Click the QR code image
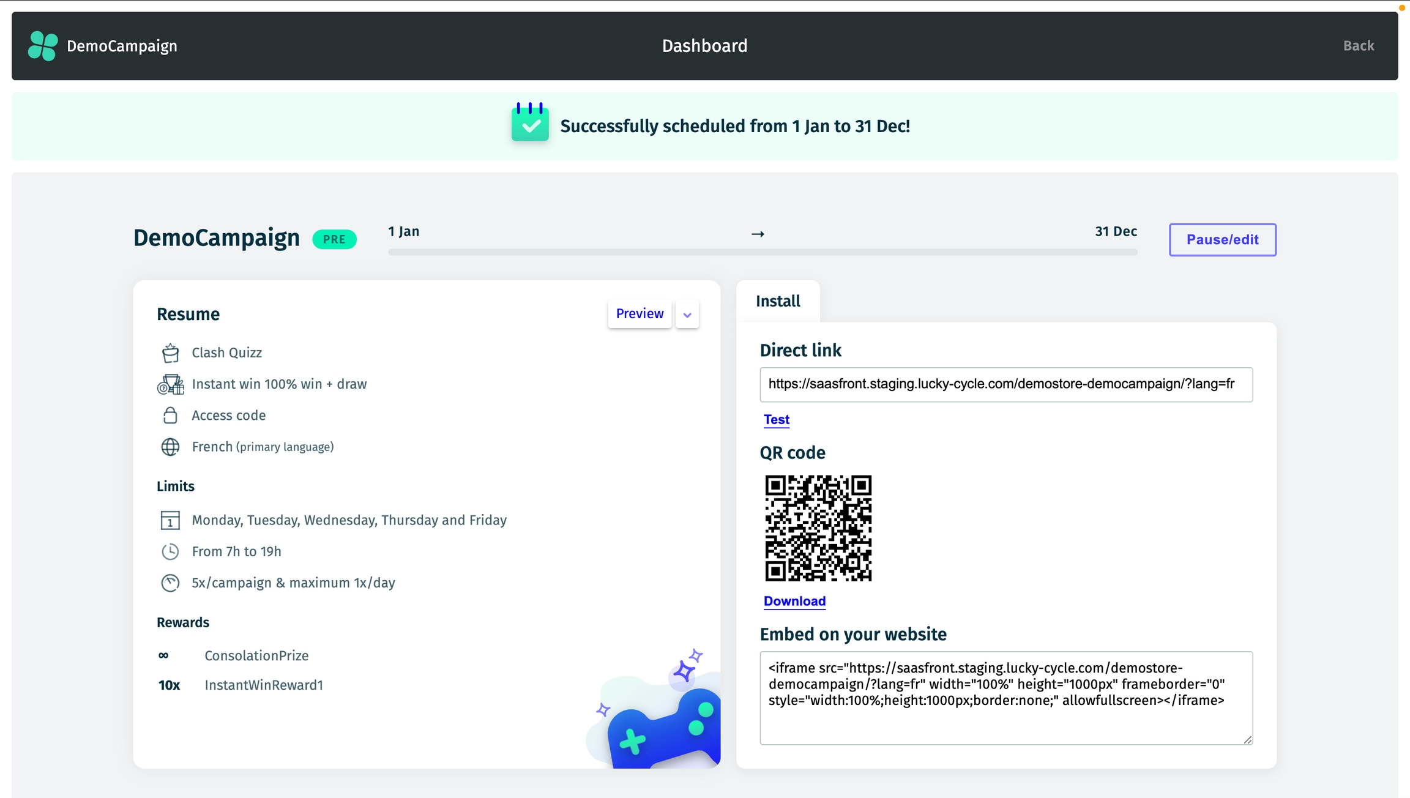The image size is (1410, 798). [818, 528]
